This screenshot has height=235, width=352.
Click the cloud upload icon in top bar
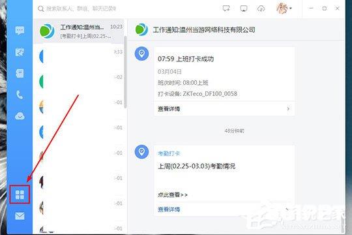pyautogui.click(x=261, y=8)
